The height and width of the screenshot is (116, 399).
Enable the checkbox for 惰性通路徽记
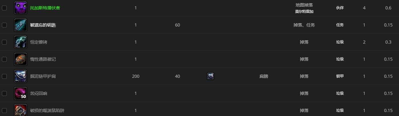(x=4, y=59)
